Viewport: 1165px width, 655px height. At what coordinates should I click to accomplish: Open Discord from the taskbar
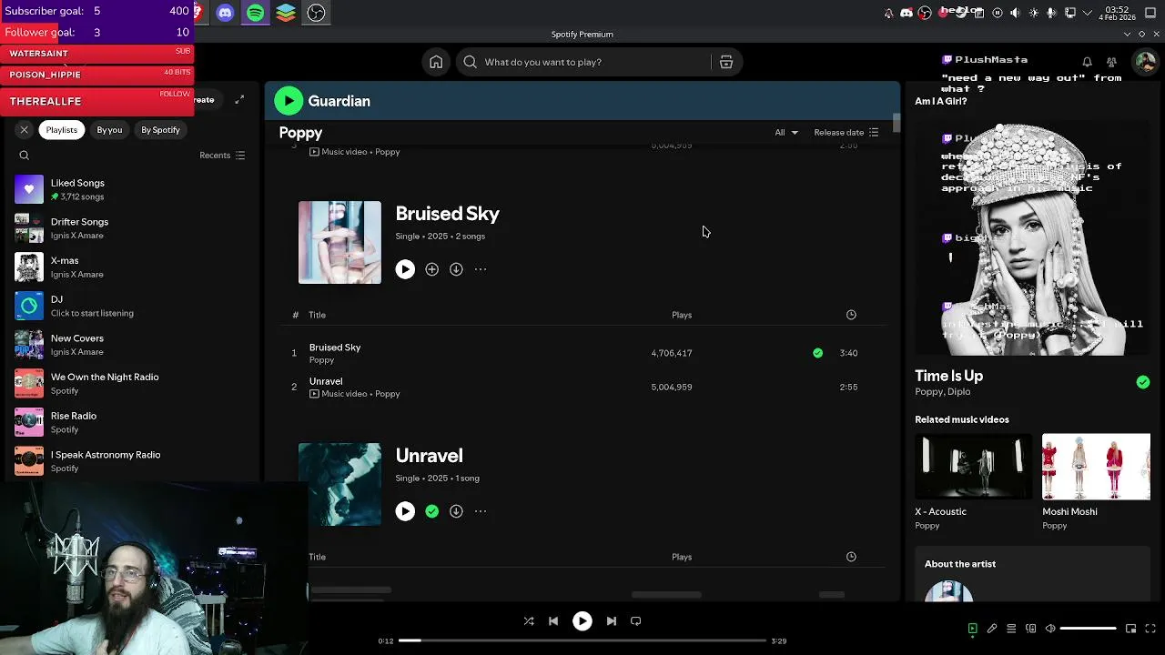[226, 13]
